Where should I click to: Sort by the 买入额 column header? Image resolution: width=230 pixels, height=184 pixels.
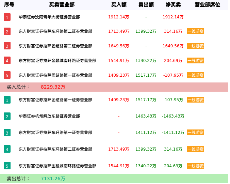pyautogui.click(x=119, y=5)
